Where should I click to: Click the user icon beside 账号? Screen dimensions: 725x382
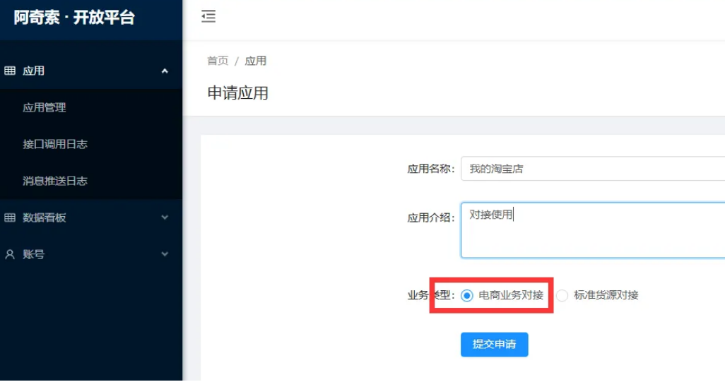[10, 254]
